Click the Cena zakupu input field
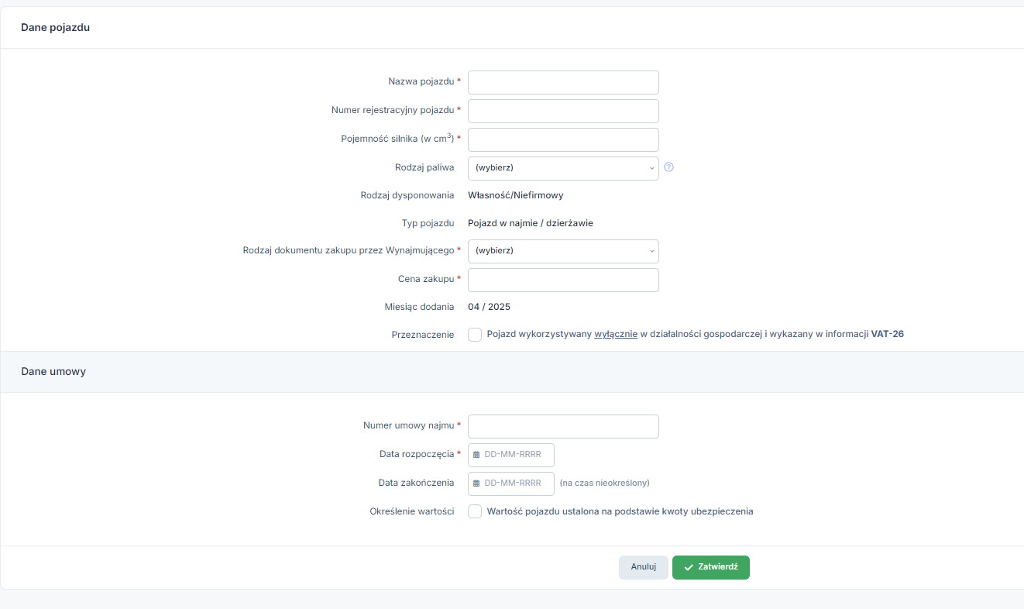Image resolution: width=1024 pixels, height=609 pixels. point(563,280)
